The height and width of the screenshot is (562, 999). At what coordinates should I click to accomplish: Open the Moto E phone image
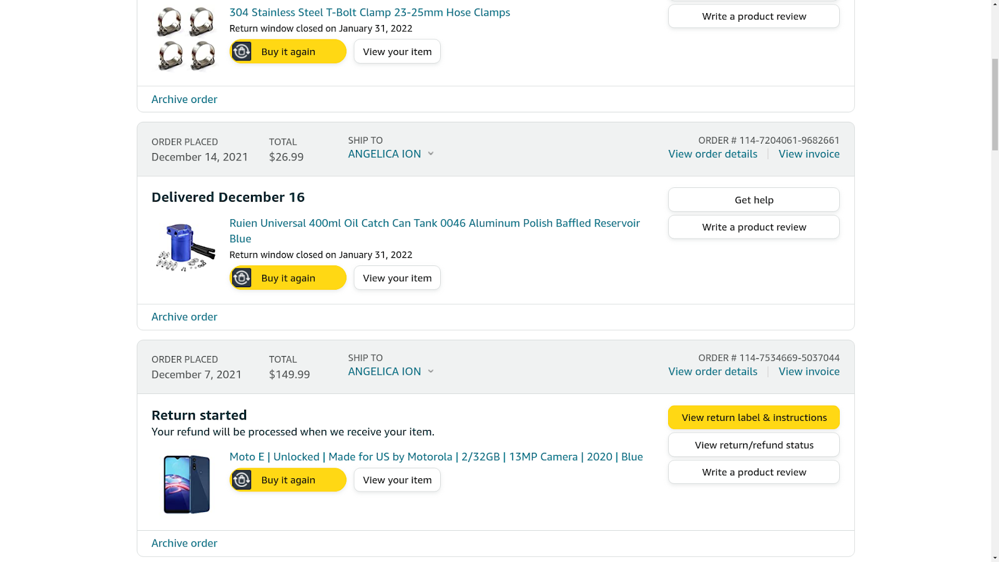tap(187, 484)
